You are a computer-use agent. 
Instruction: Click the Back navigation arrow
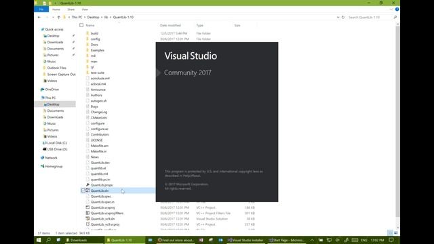39,17
